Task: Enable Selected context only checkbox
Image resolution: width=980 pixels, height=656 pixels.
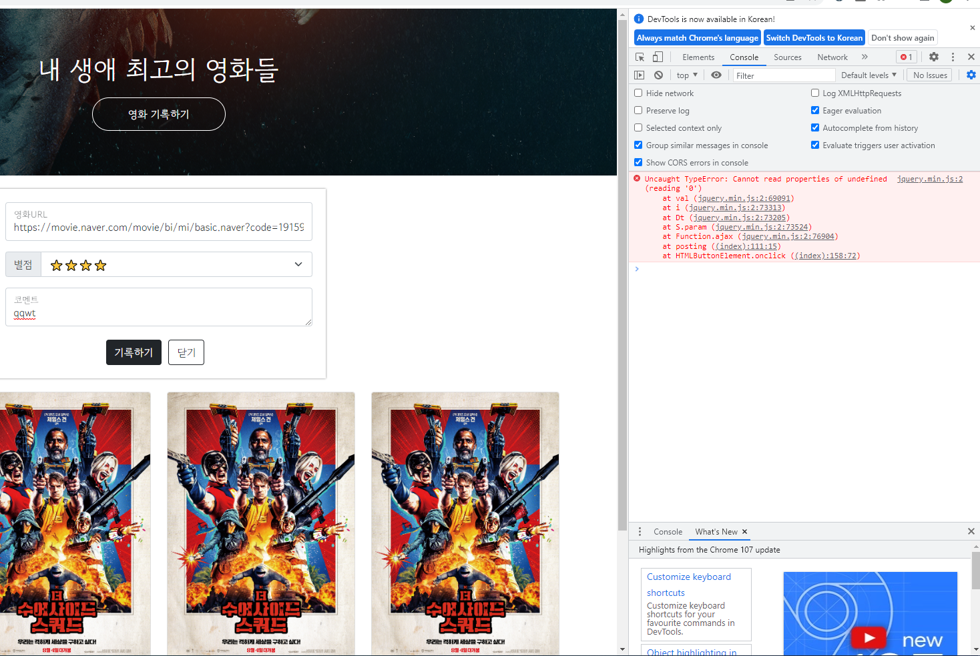Action: pyautogui.click(x=638, y=128)
